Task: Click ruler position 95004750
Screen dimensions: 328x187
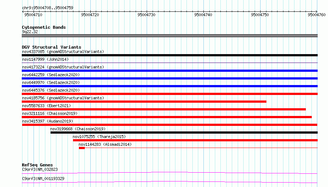Action: [260, 15]
